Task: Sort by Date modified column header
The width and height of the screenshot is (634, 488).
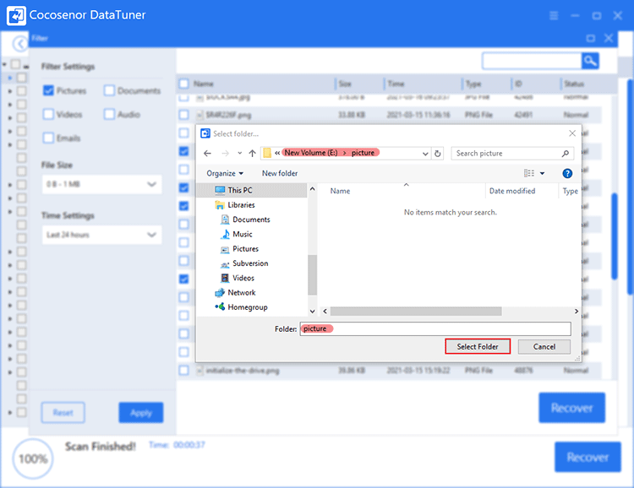Action: 512,191
